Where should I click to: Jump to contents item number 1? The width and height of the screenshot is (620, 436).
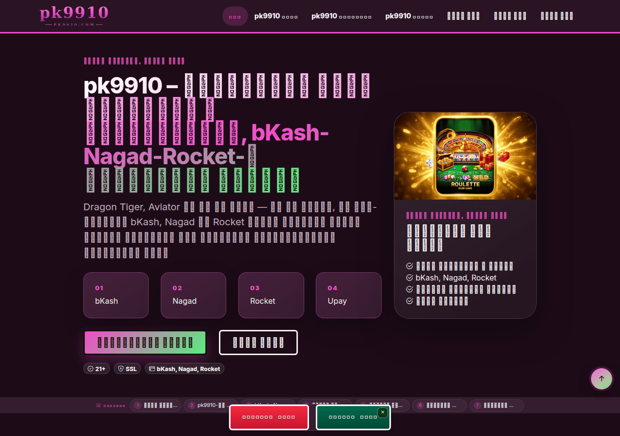[156, 405]
